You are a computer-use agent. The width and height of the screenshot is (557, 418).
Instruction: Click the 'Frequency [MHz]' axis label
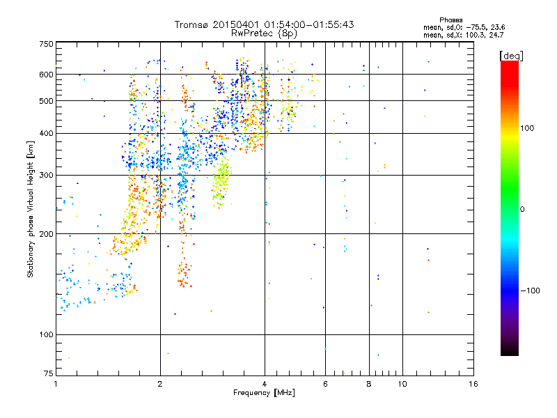(264, 393)
